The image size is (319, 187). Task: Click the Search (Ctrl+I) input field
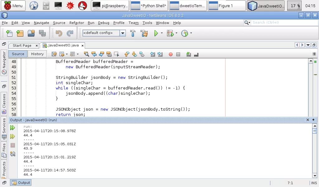point(284,22)
